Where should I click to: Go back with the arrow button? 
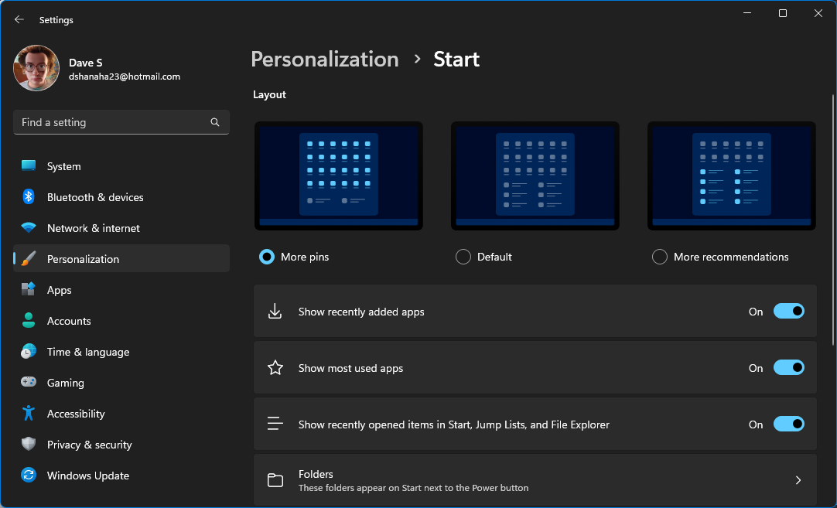click(19, 19)
